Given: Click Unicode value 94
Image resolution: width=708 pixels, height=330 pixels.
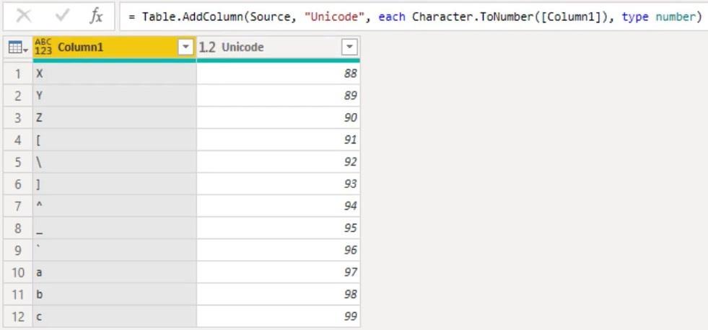Looking at the screenshot, I should 279,206.
